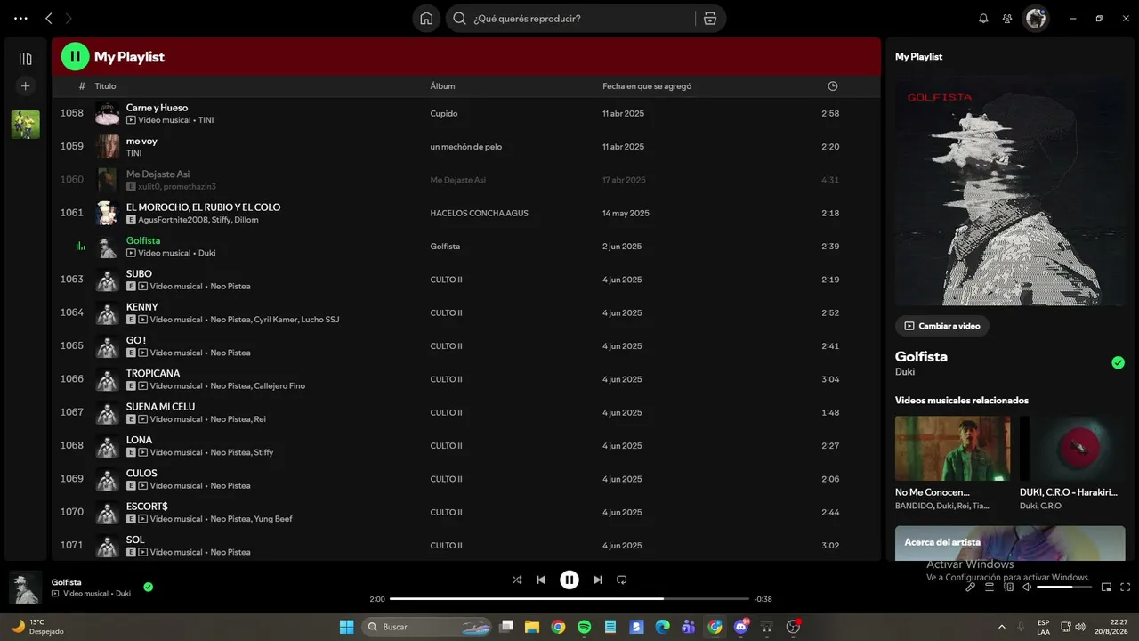Click 'Cambiar a video' button
This screenshot has width=1139, height=641.
click(942, 326)
